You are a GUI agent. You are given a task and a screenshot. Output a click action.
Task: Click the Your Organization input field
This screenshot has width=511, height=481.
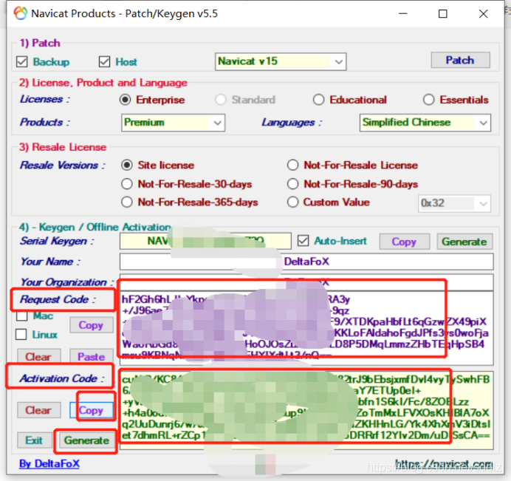pyautogui.click(x=306, y=282)
